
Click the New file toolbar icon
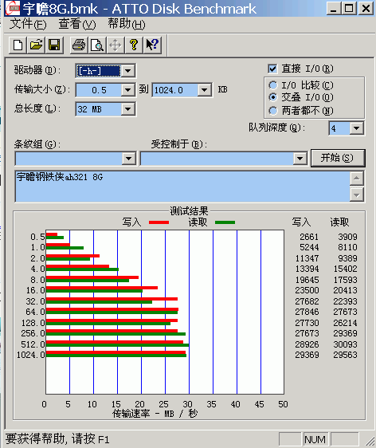point(18,45)
